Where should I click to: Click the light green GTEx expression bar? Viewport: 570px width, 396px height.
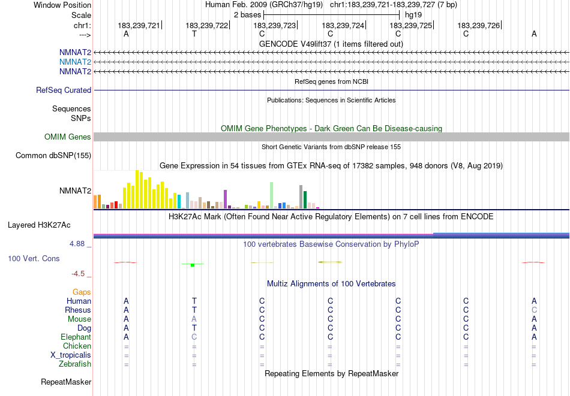pyautogui.click(x=272, y=195)
